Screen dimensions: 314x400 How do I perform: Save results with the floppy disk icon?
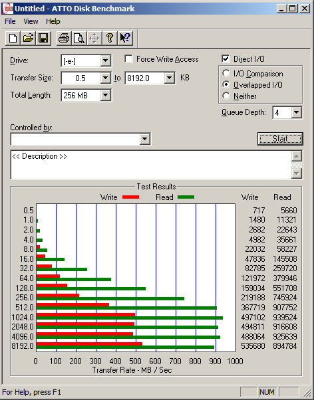click(x=43, y=39)
